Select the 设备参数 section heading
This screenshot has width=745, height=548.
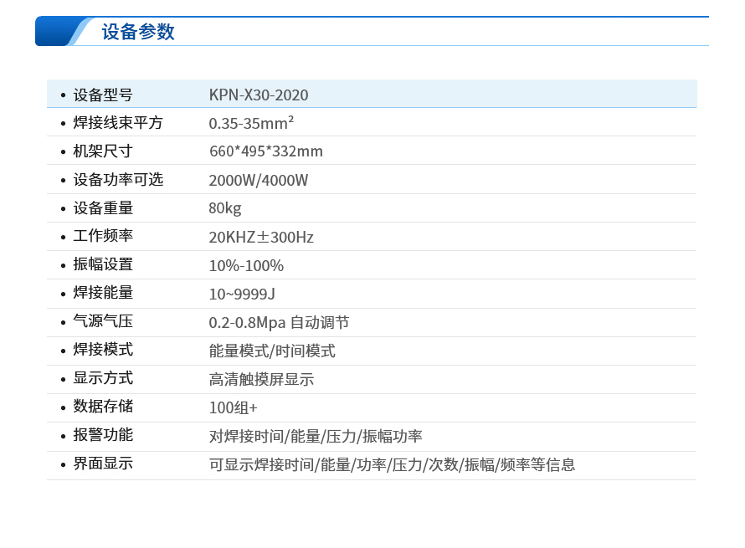138,32
